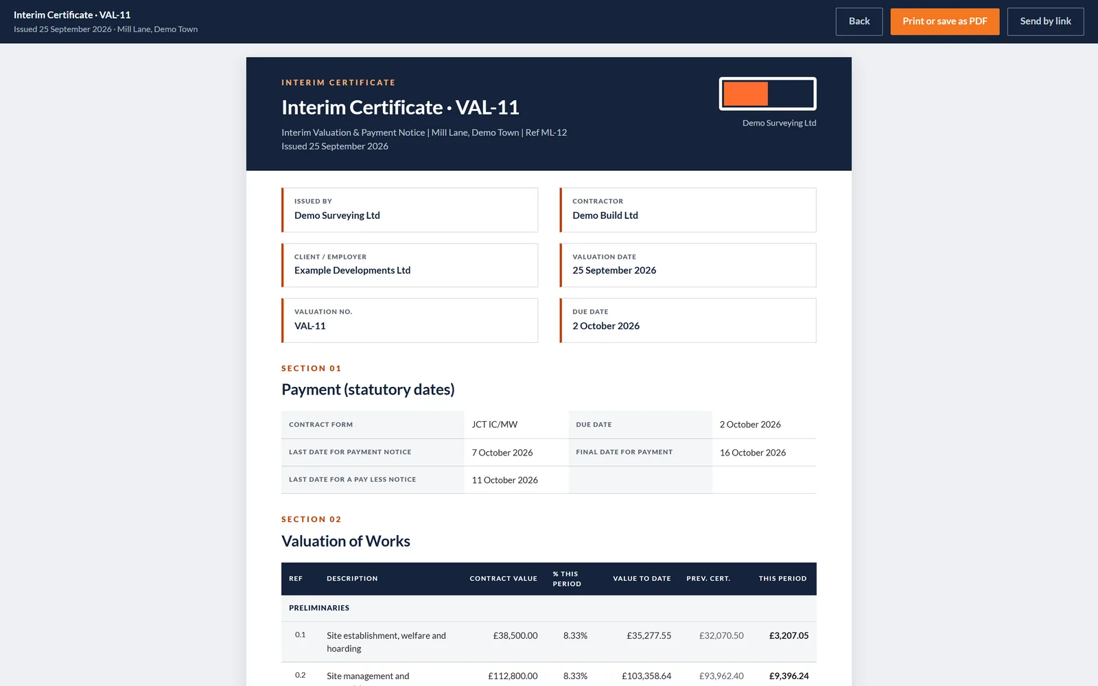Select the Contractor value Demo Build Ltd
The height and width of the screenshot is (686, 1098).
[605, 215]
